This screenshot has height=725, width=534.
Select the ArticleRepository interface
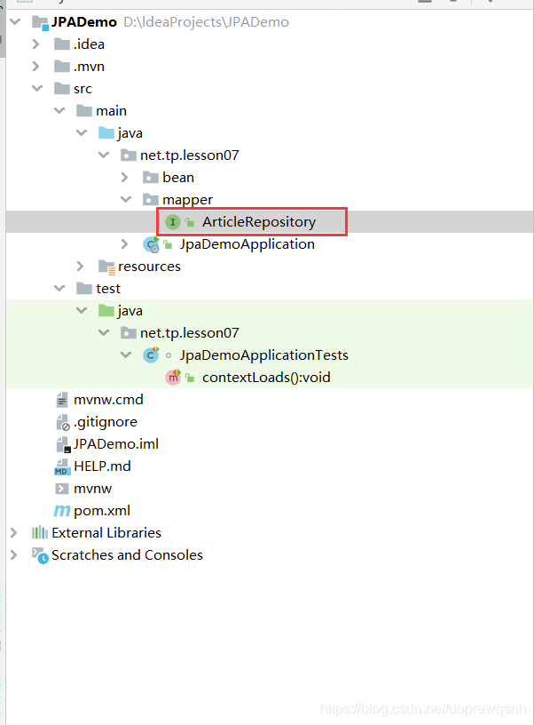tap(259, 222)
